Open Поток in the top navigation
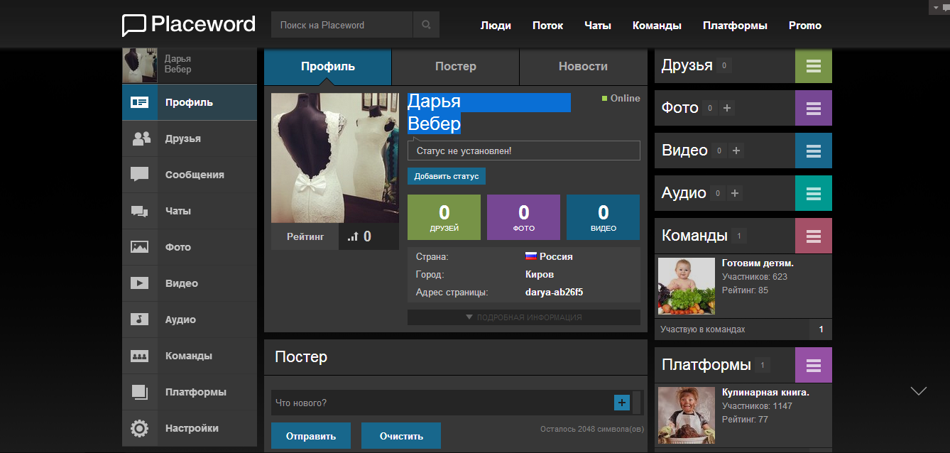Screen dimensions: 950x453 pos(547,25)
